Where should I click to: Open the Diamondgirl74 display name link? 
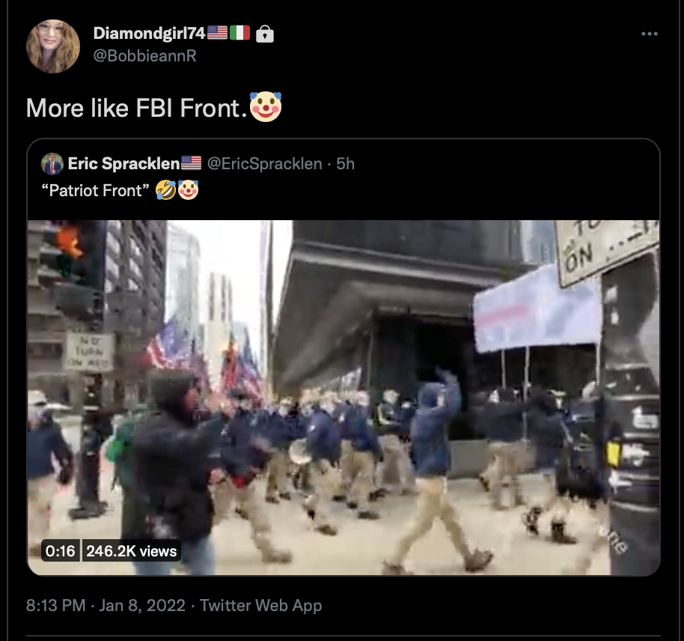pyautogui.click(x=149, y=33)
